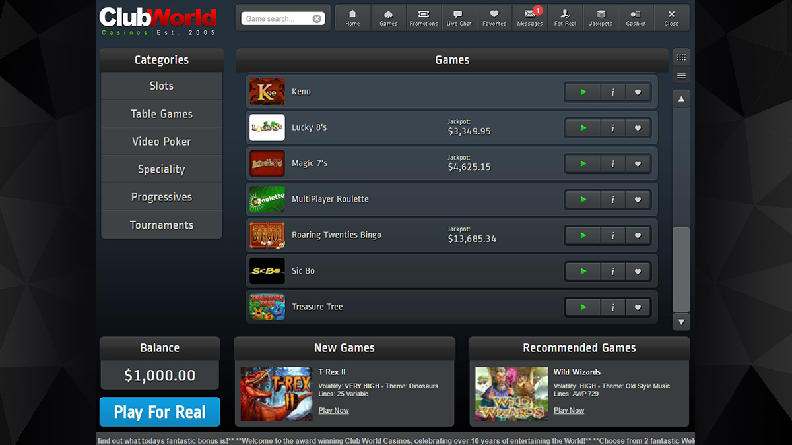
Task: Switch to For Real mode
Action: 565,18
